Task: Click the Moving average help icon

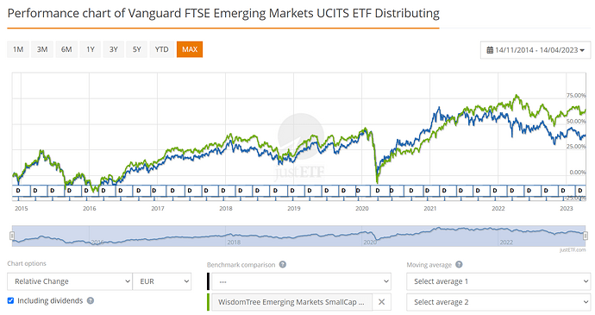Action: (x=459, y=264)
